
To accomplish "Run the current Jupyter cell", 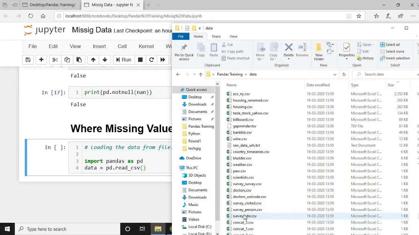I will pyautogui.click(x=123, y=60).
